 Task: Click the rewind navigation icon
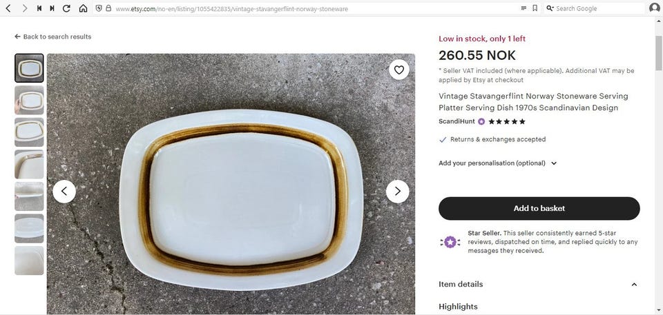pos(39,8)
